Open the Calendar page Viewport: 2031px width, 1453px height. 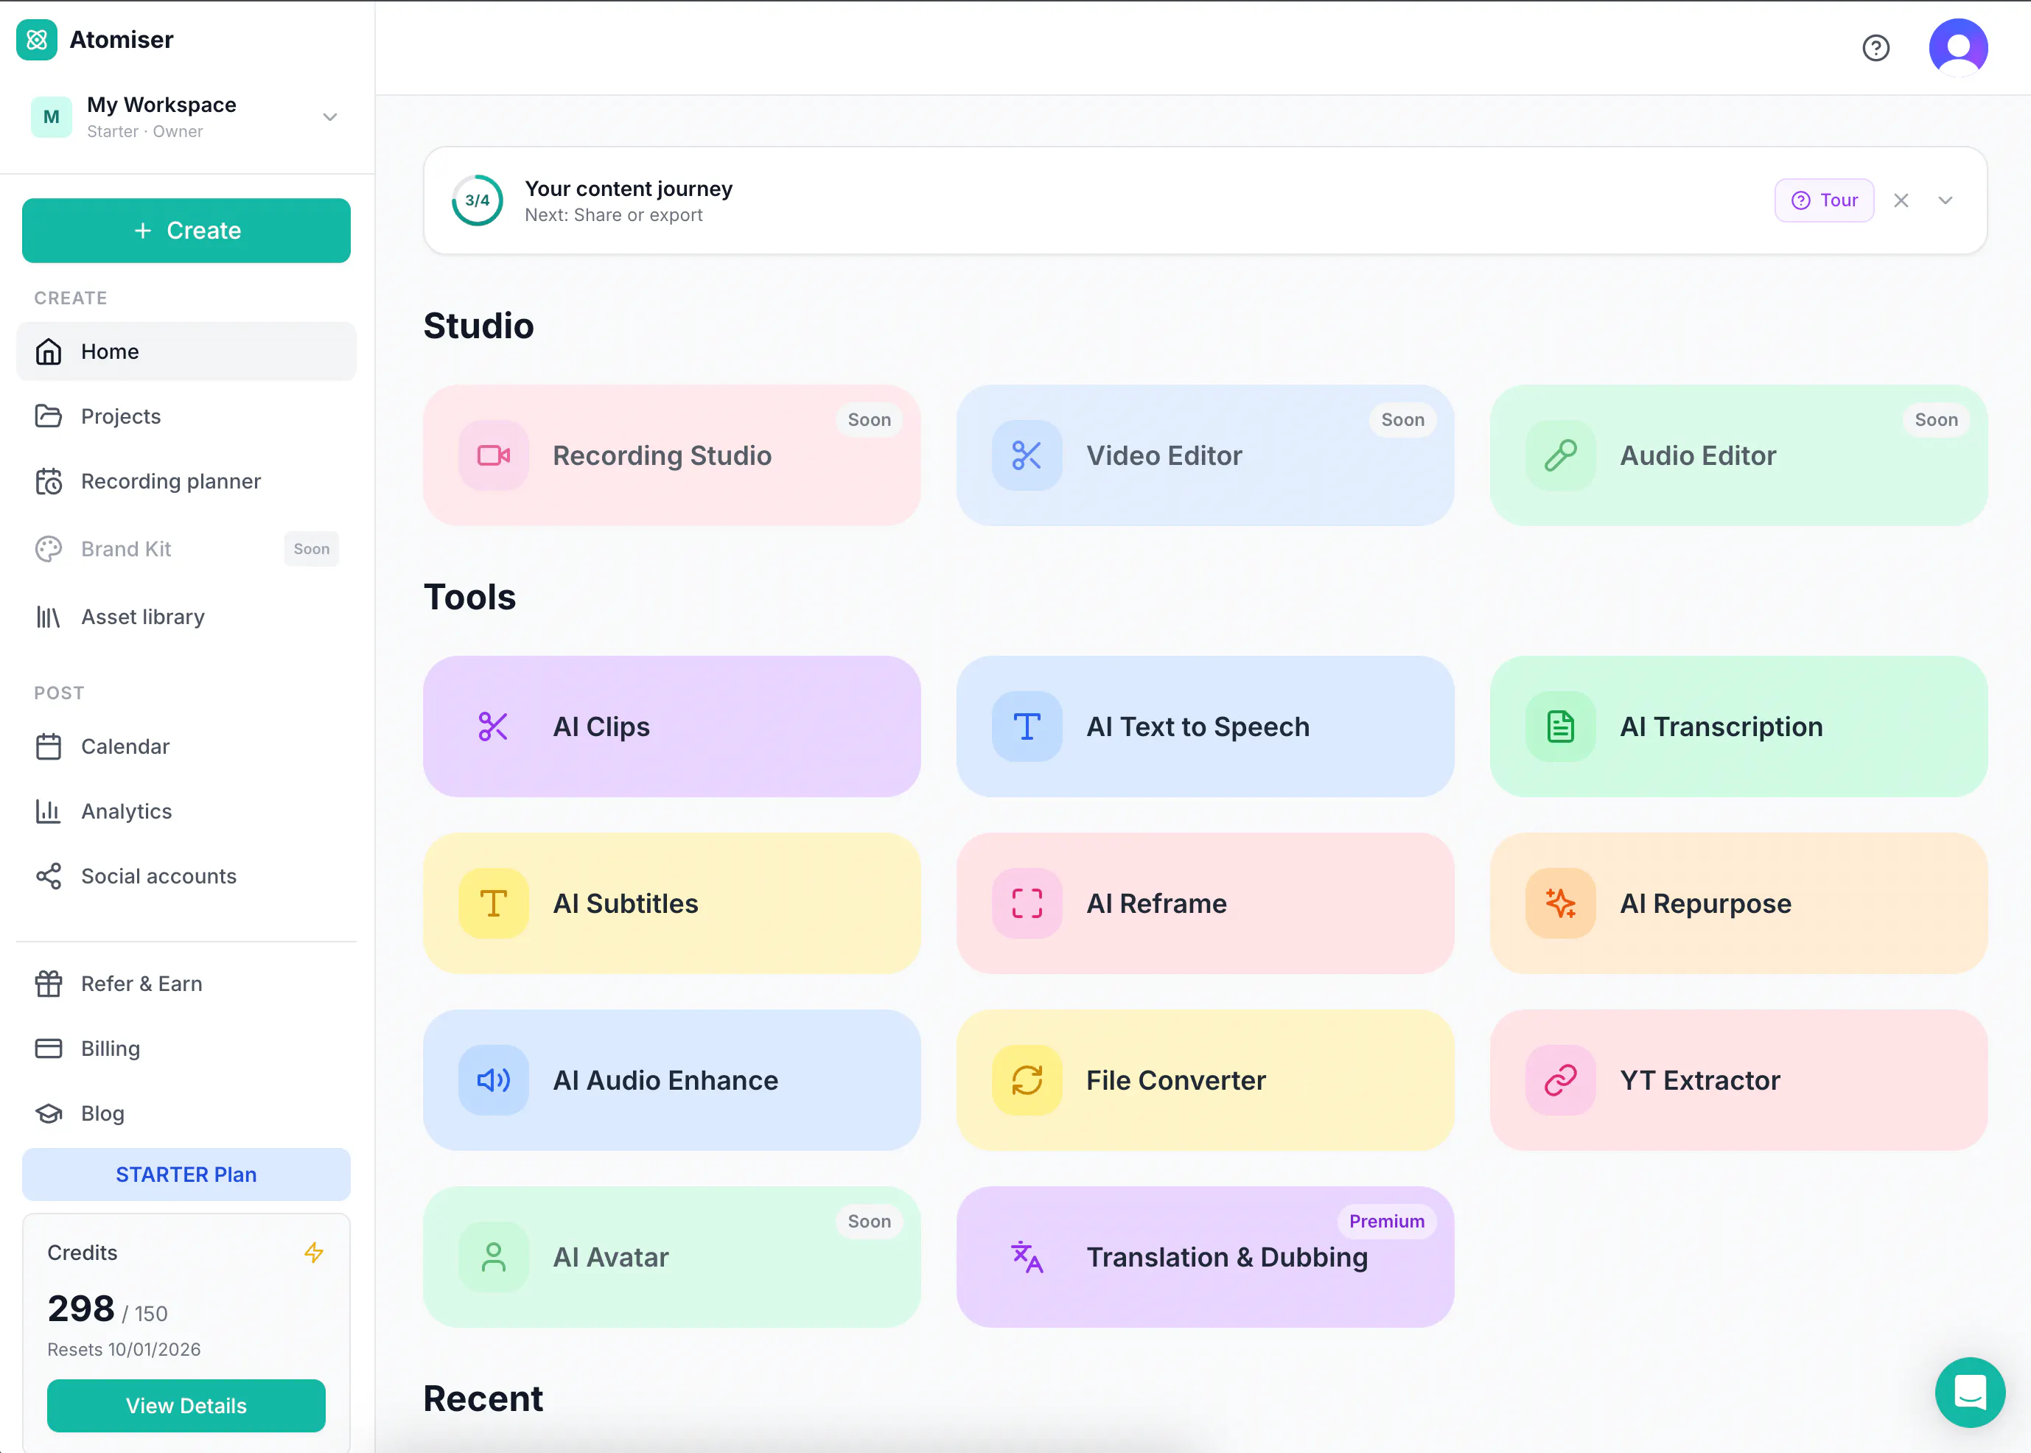click(x=186, y=746)
